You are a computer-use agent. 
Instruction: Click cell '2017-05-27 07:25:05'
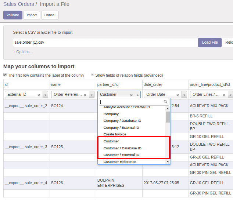[x=165, y=183]
